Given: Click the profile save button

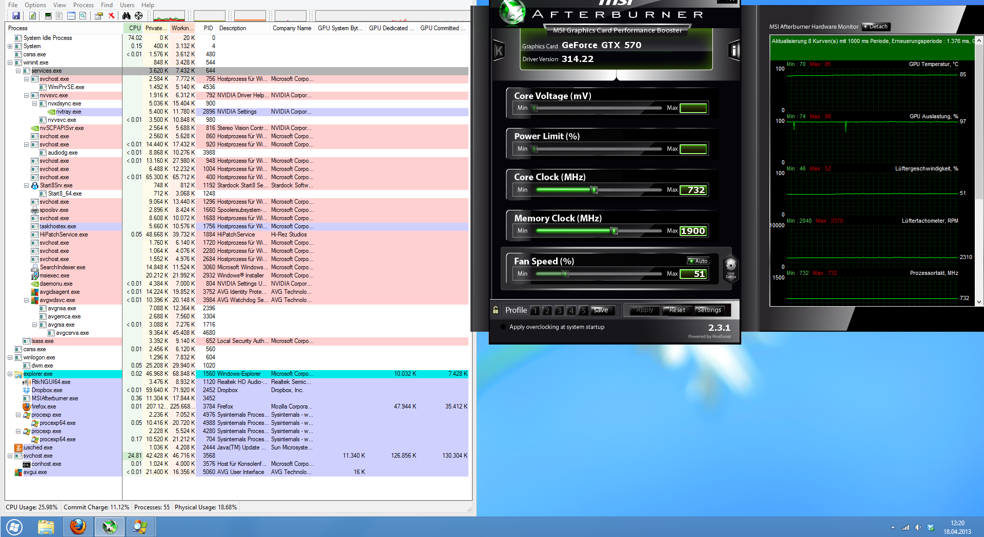Looking at the screenshot, I should coord(602,310).
